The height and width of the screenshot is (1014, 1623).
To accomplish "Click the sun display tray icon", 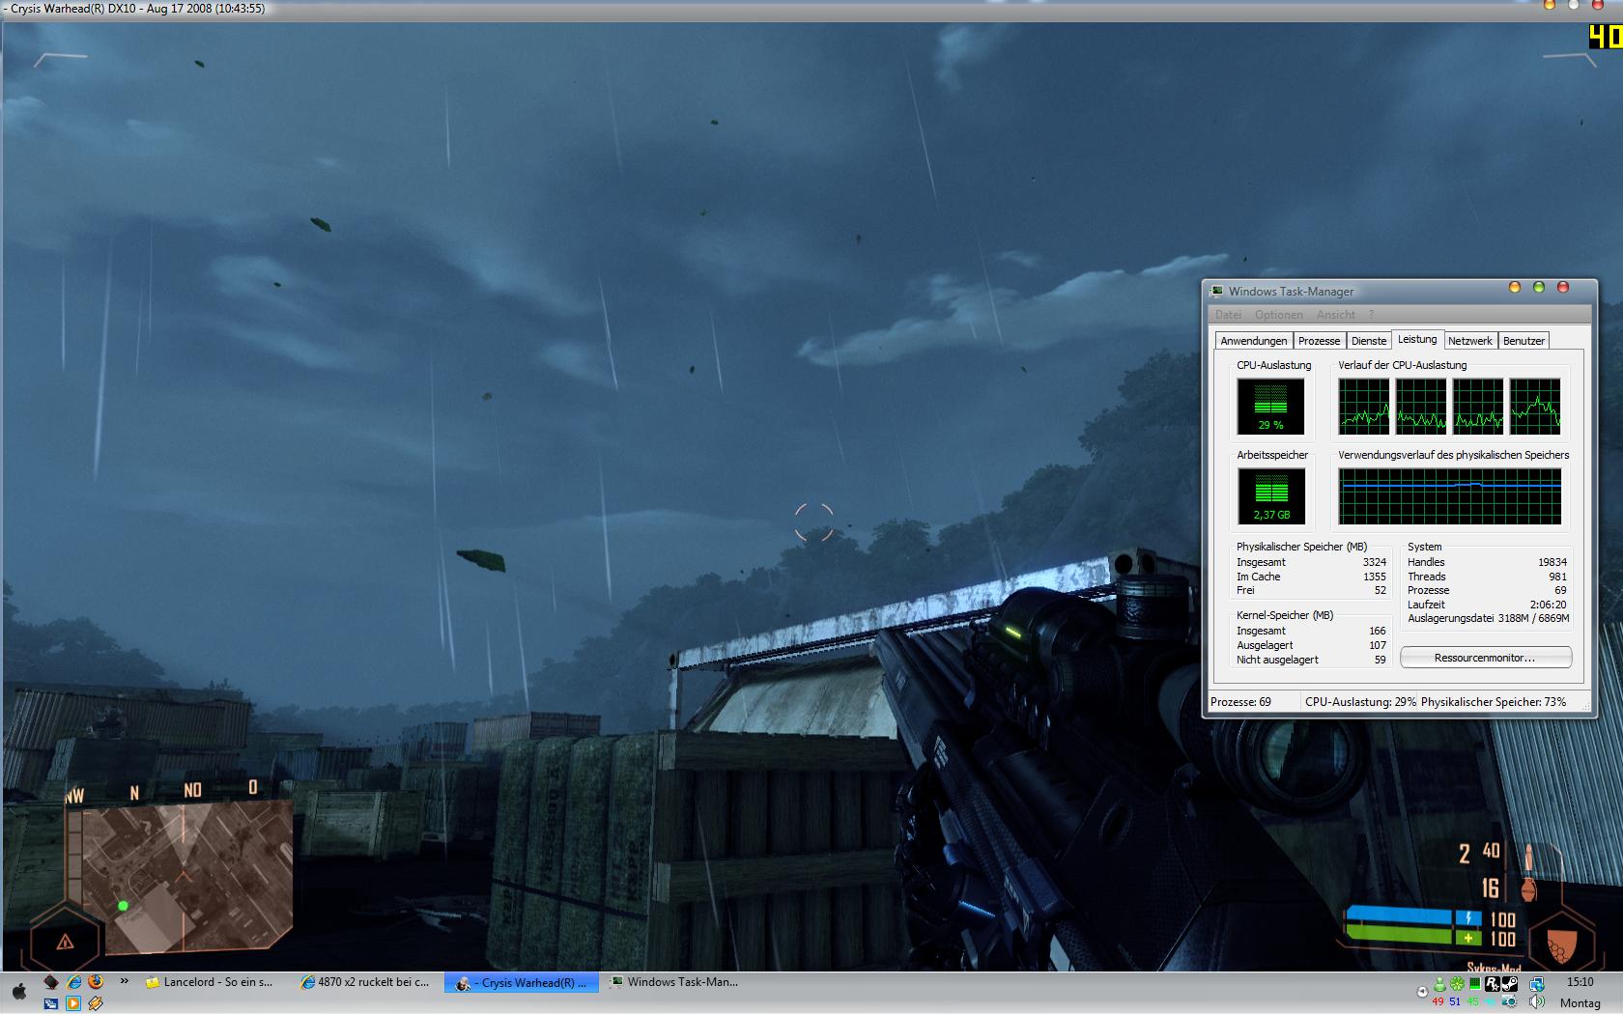I will coord(1510,1001).
